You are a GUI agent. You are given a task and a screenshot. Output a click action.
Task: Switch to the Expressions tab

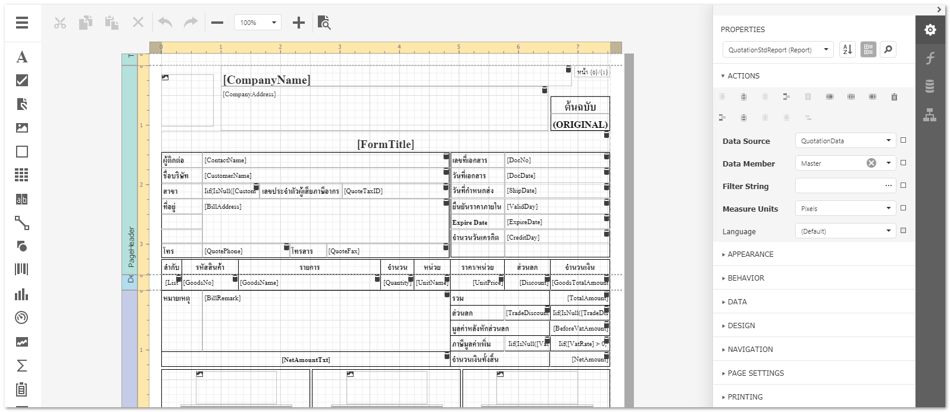coord(930,58)
